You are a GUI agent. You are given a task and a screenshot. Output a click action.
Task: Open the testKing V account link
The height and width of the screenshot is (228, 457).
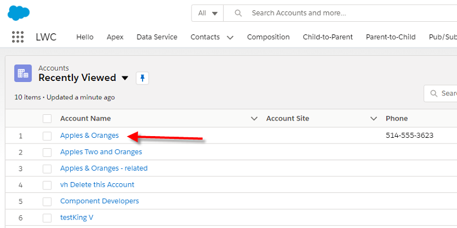pos(76,218)
